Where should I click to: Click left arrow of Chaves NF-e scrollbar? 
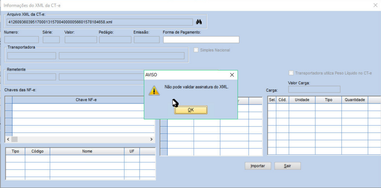[x=8, y=139]
